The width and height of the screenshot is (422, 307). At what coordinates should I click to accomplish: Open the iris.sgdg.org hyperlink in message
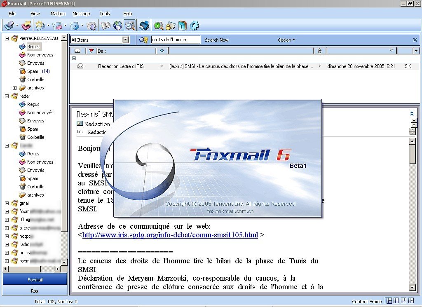click(x=170, y=235)
